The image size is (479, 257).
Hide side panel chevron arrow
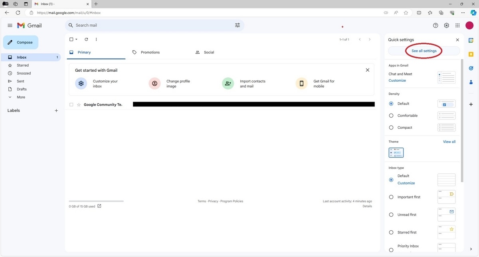[x=471, y=249]
